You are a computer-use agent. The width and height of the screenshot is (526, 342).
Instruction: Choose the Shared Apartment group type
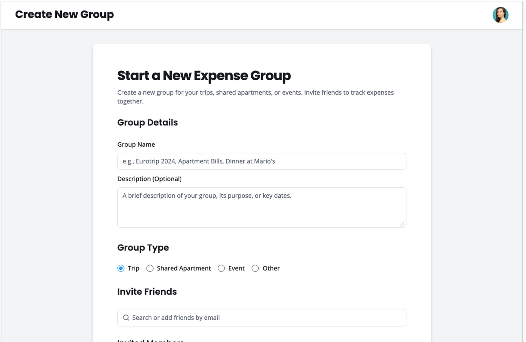tap(150, 268)
